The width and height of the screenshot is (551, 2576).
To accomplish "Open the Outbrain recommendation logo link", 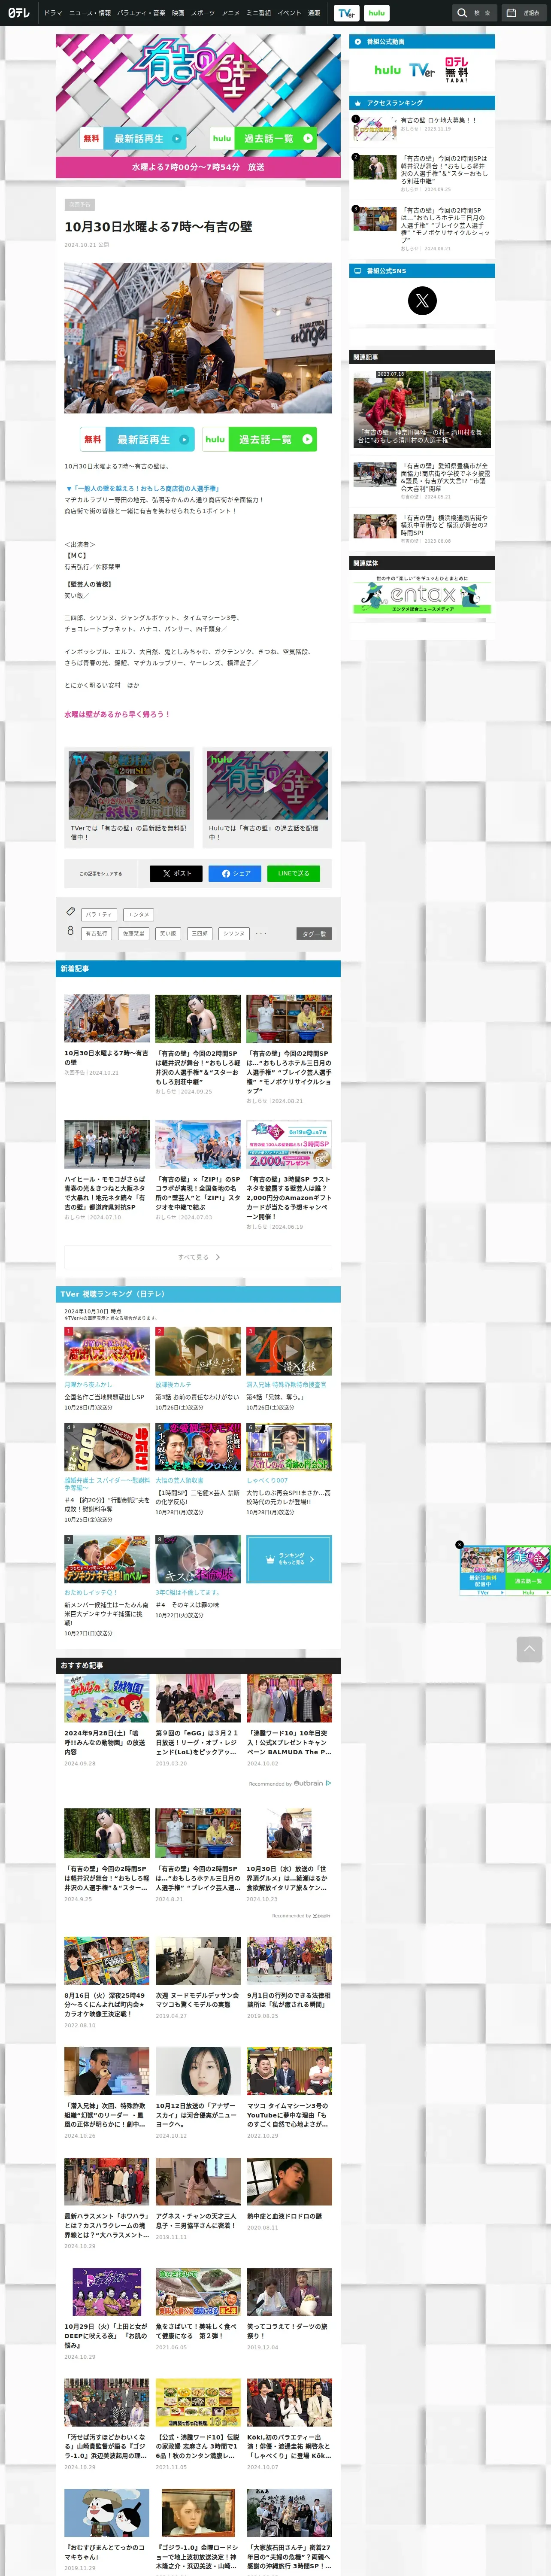I will tap(312, 1783).
